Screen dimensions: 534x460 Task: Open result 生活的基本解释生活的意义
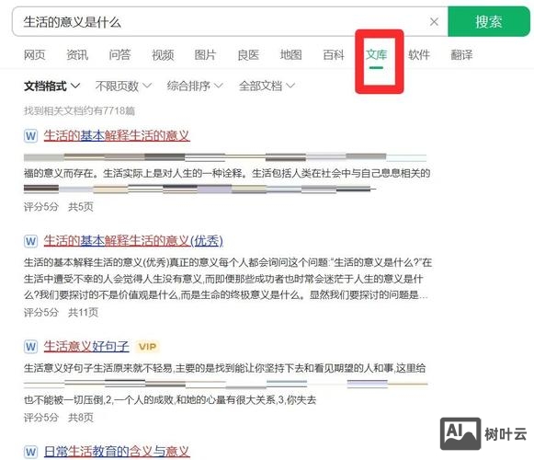tap(117, 136)
